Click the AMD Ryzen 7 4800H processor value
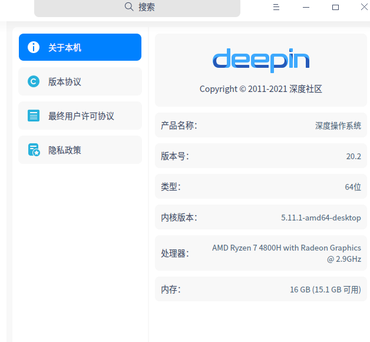 (x=286, y=254)
